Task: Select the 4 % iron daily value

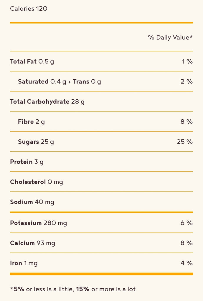Action: [x=187, y=263]
